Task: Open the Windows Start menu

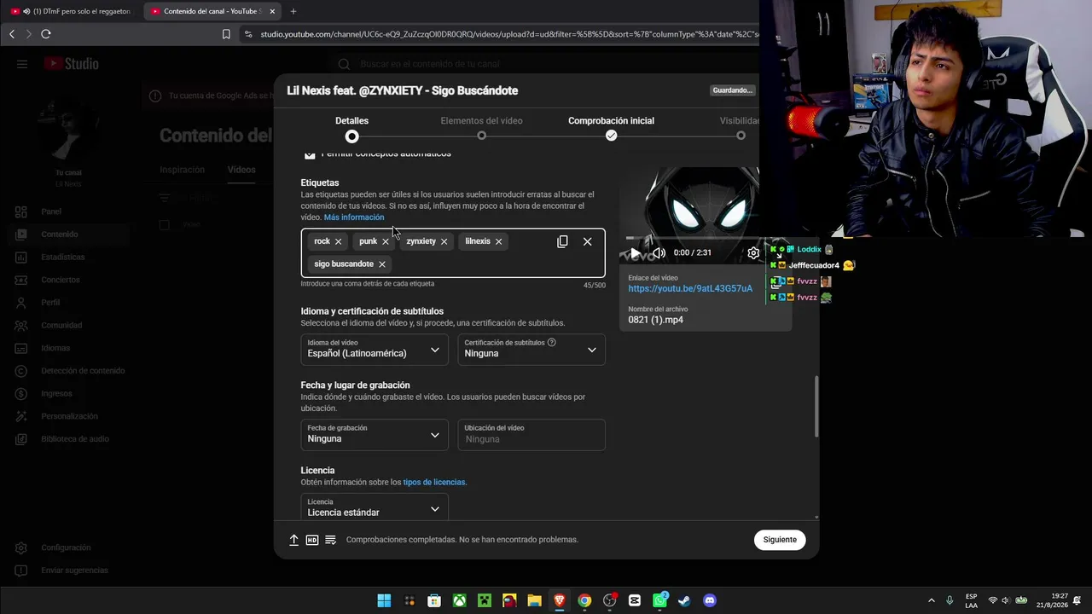Action: point(384,600)
